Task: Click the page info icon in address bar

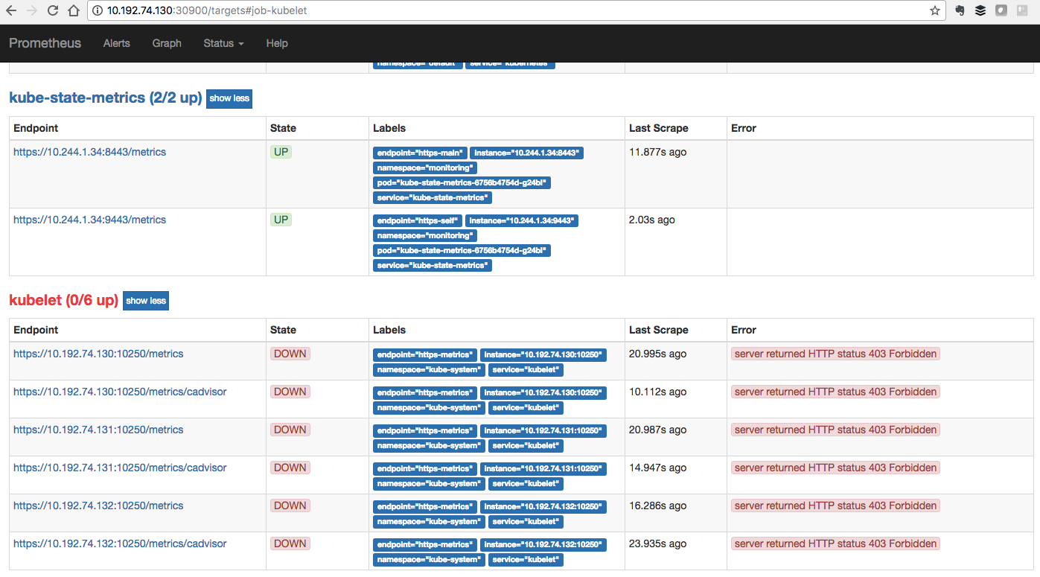Action: coord(99,10)
